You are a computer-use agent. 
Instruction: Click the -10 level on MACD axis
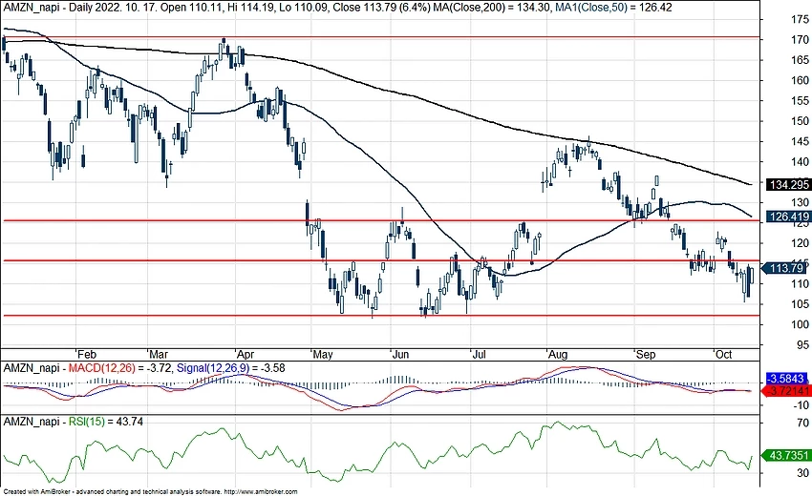click(801, 405)
